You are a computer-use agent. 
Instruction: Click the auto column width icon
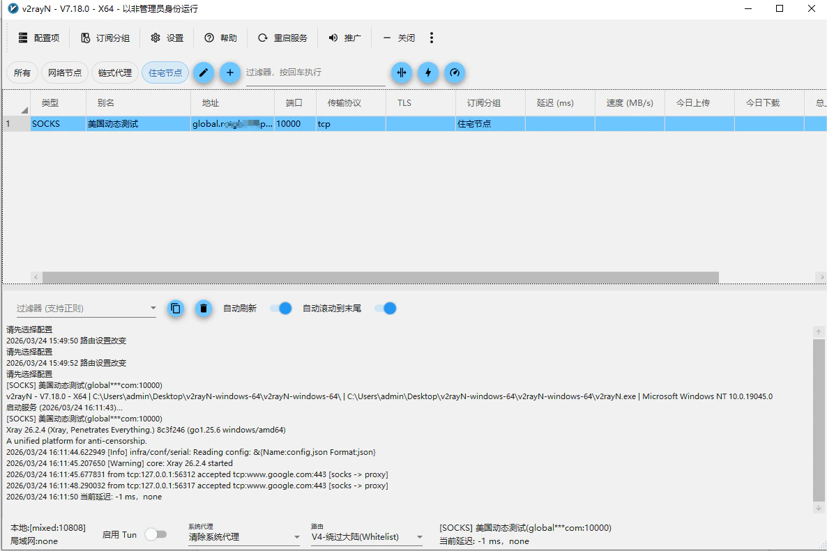(x=402, y=72)
